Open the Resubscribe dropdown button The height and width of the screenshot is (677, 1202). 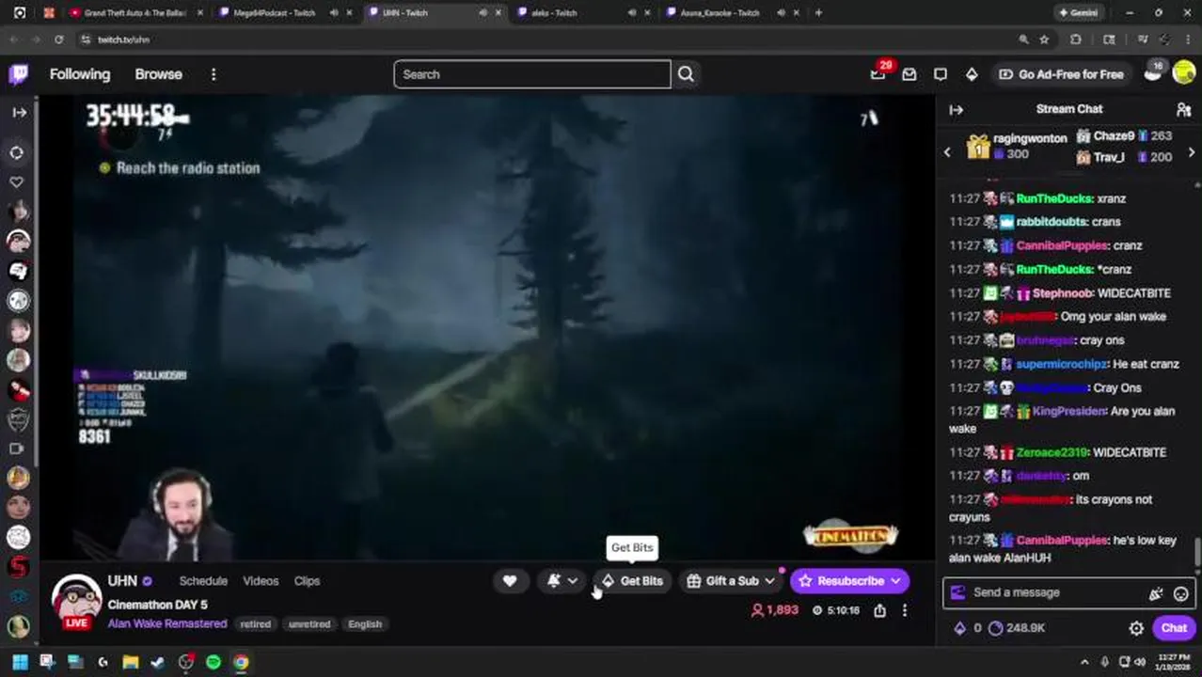coord(849,581)
